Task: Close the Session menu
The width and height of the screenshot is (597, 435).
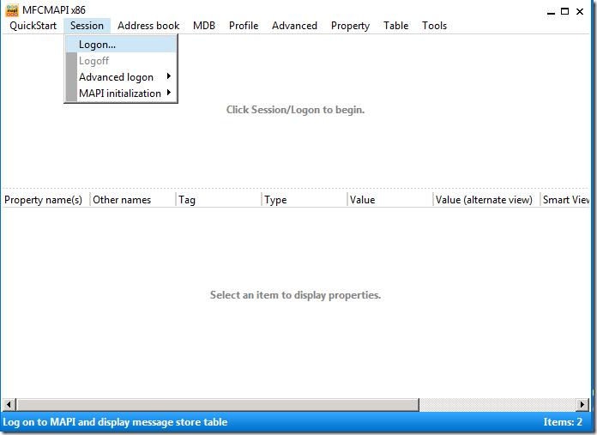Action: click(x=87, y=26)
